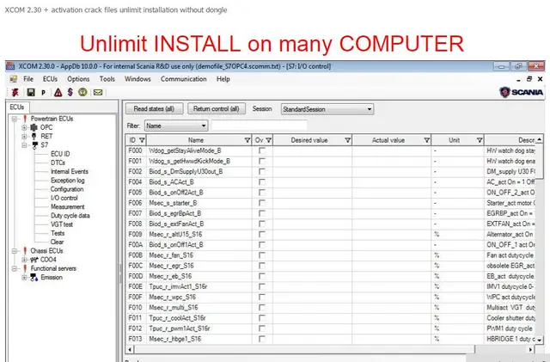550x362 pixels.
Task: Expand the RET tree node
Action: pos(24,136)
